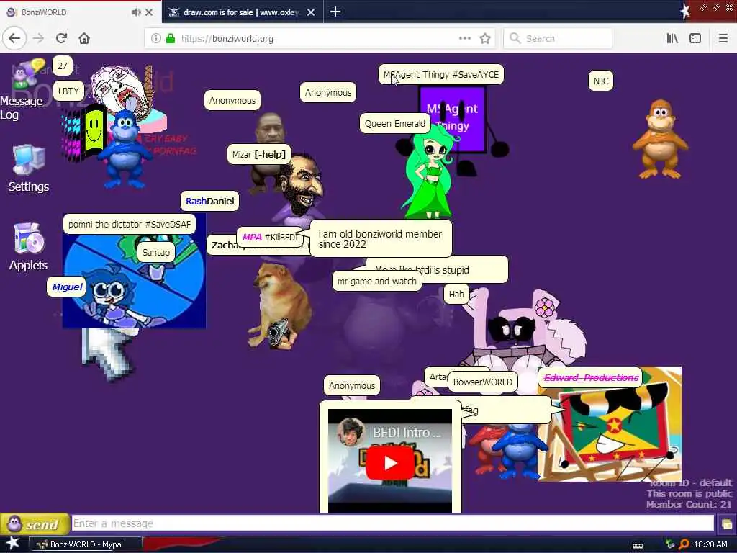
Task: Click the Hah name tag
Action: point(456,295)
